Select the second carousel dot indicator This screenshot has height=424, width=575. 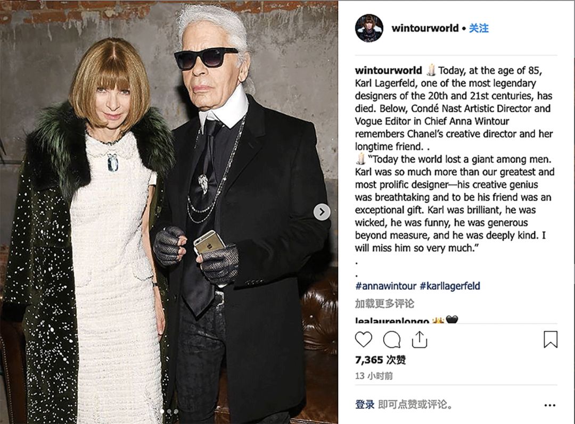coord(169,412)
